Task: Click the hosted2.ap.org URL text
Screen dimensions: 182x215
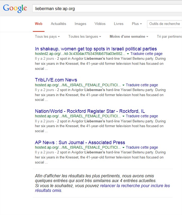Action: coord(80,54)
